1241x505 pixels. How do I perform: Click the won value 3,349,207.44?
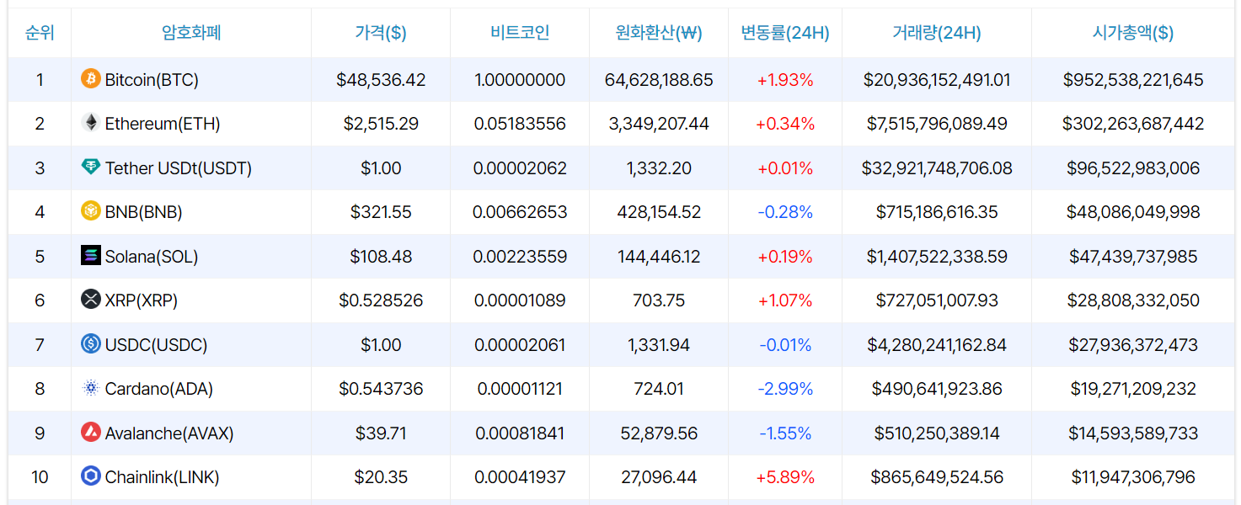[659, 124]
